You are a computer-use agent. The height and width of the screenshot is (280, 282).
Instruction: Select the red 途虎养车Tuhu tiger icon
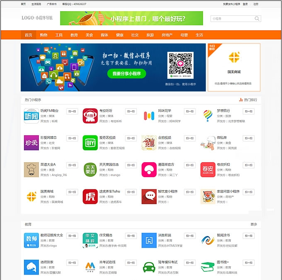90,197
